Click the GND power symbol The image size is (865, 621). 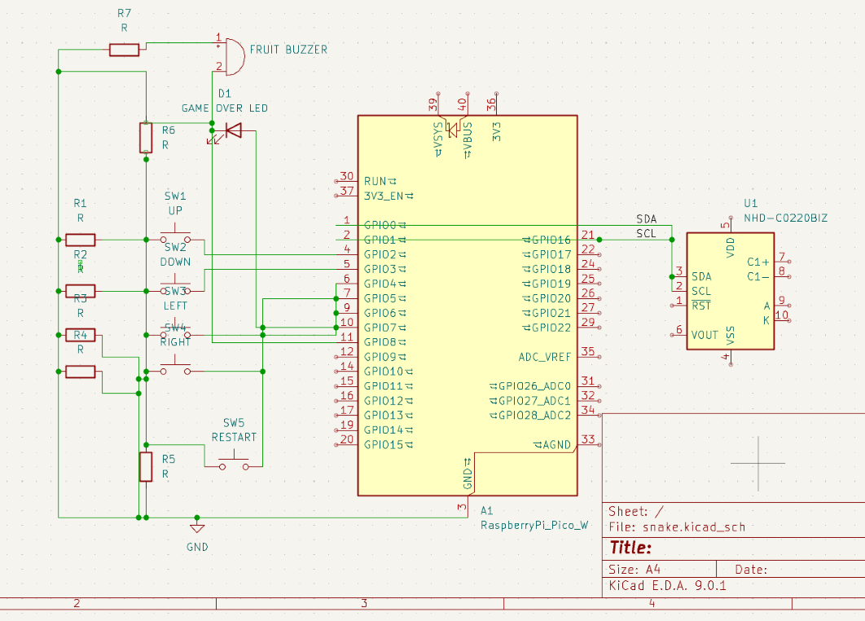pyautogui.click(x=197, y=526)
